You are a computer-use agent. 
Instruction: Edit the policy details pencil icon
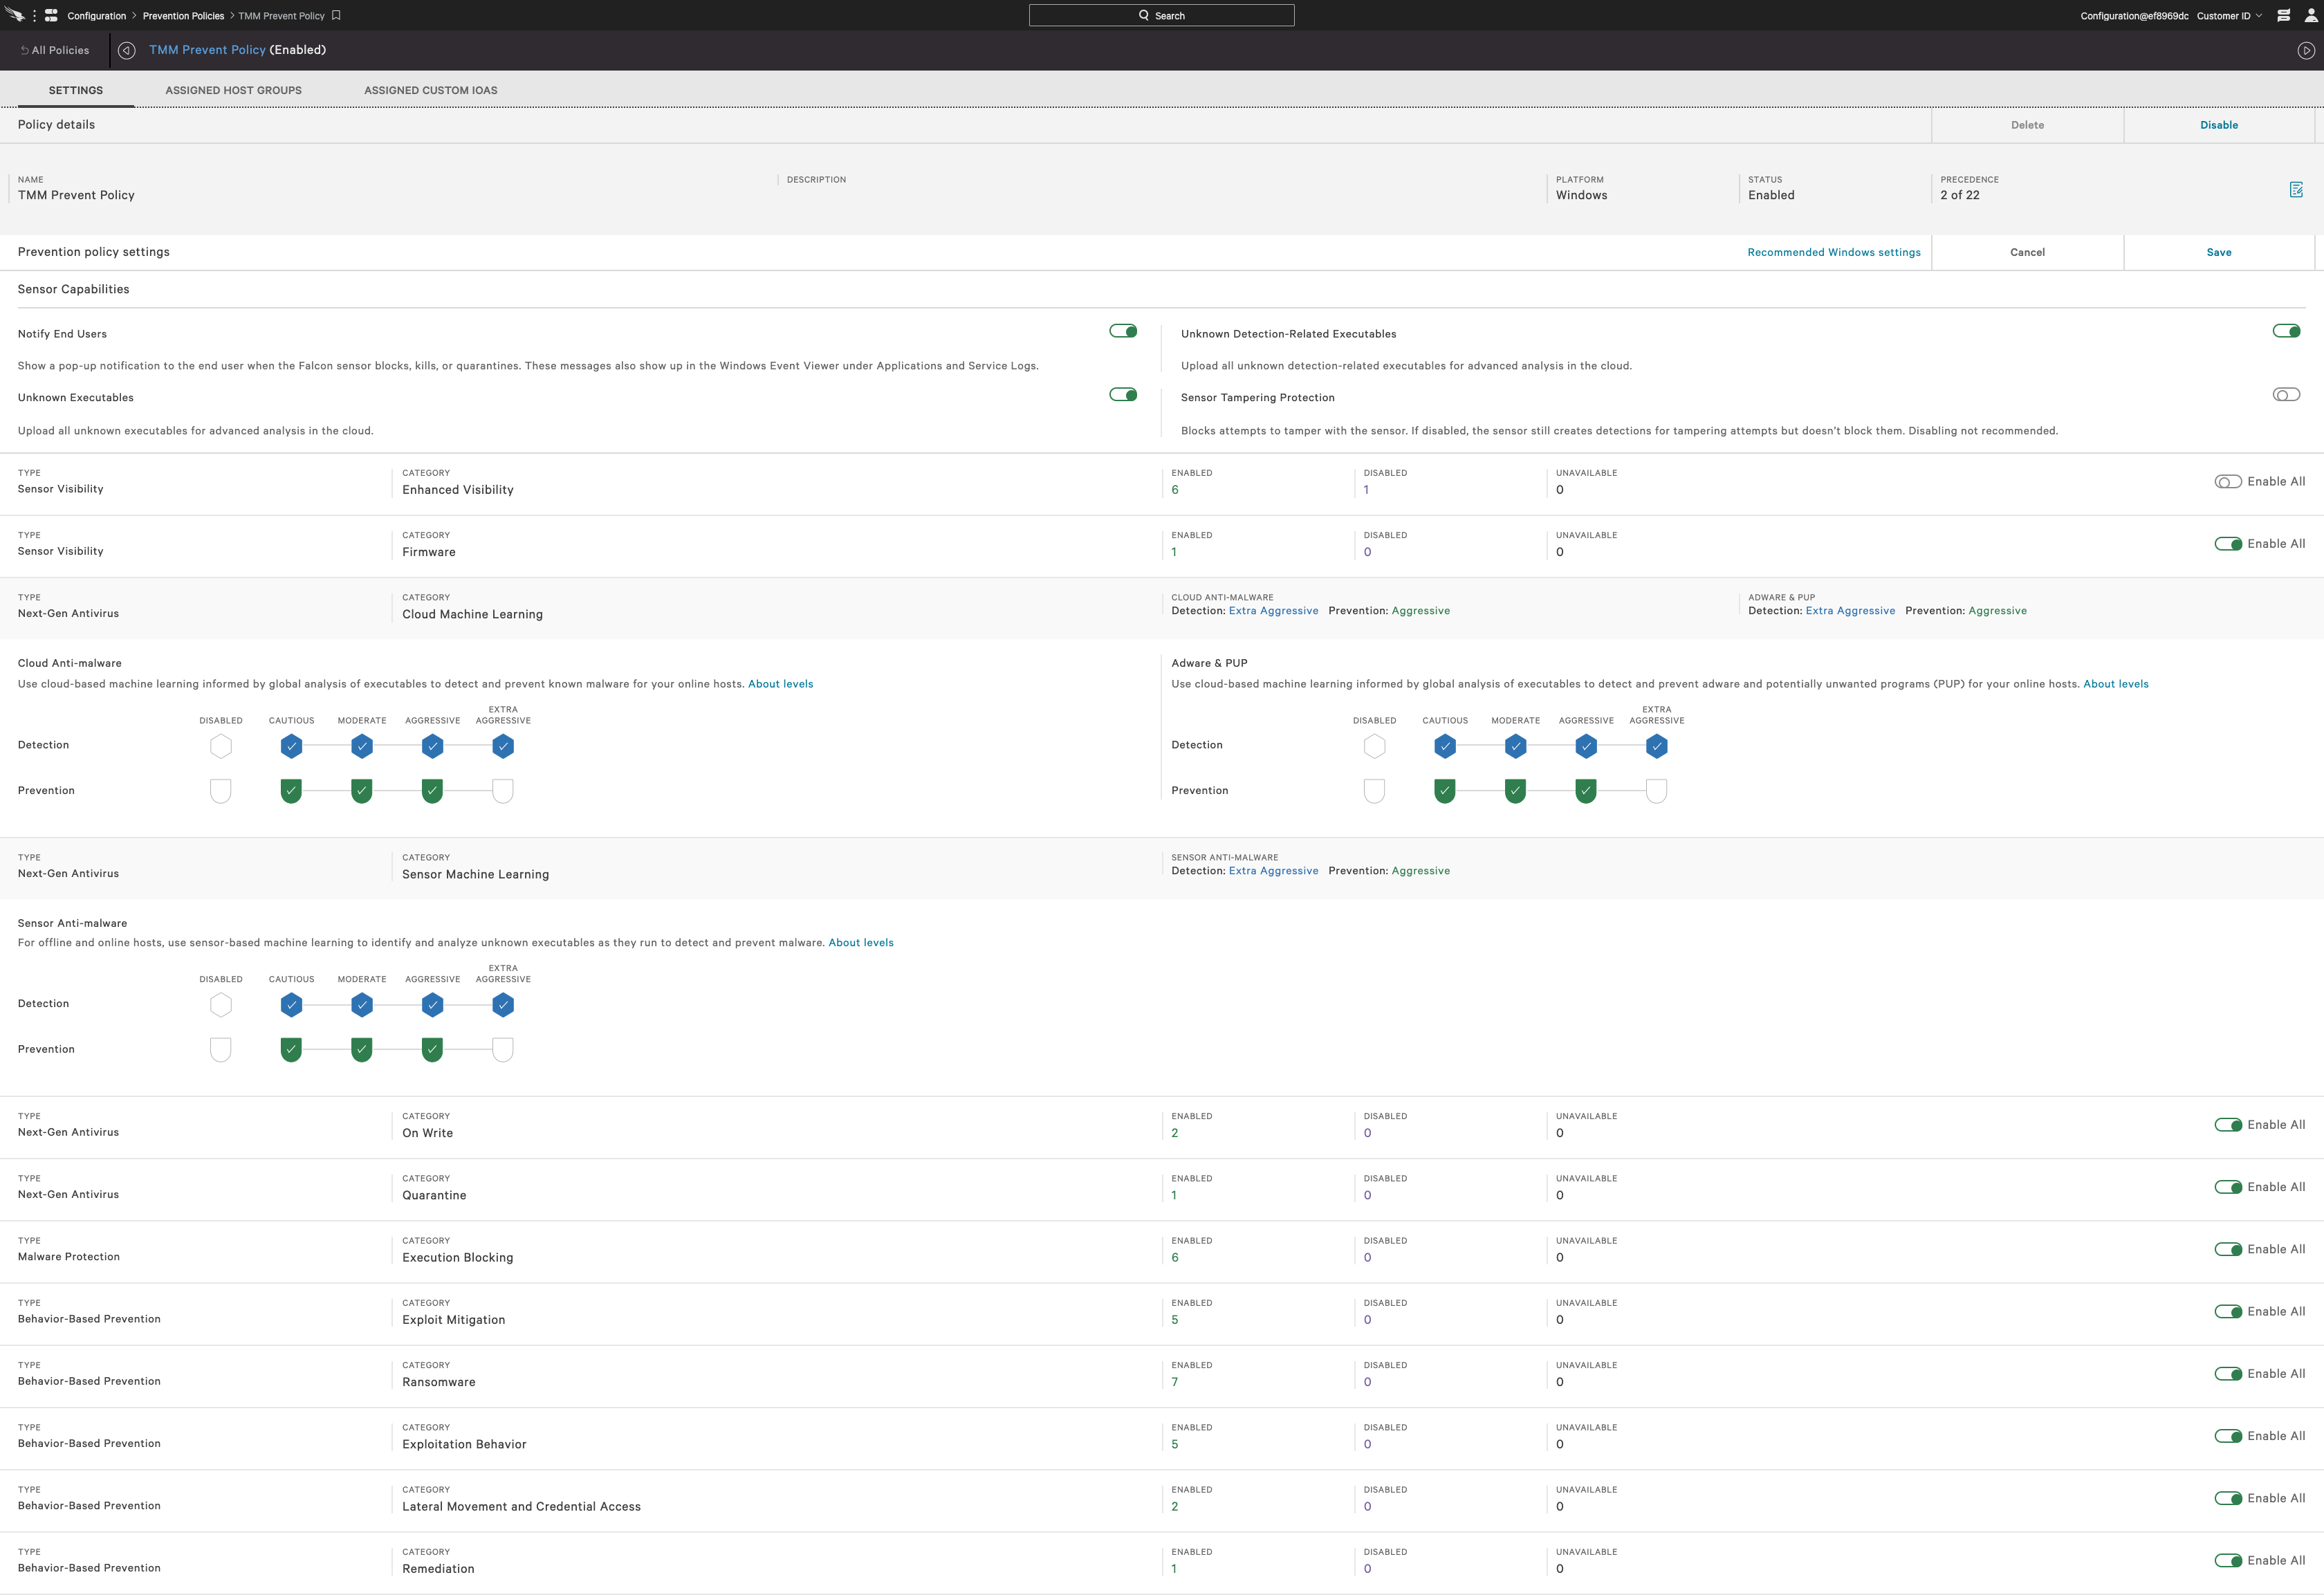tap(2296, 189)
